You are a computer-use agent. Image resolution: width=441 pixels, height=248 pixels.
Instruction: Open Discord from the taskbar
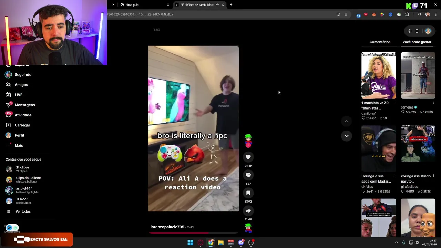click(x=241, y=242)
